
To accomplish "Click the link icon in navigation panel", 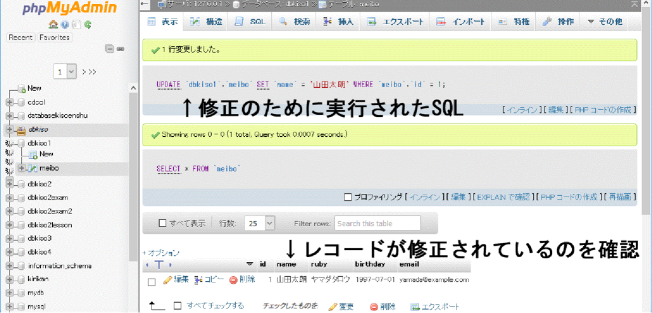I will point(120,48).
